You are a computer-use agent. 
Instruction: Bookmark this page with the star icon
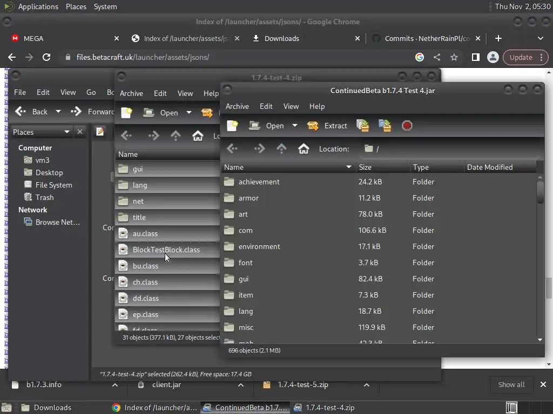(454, 57)
